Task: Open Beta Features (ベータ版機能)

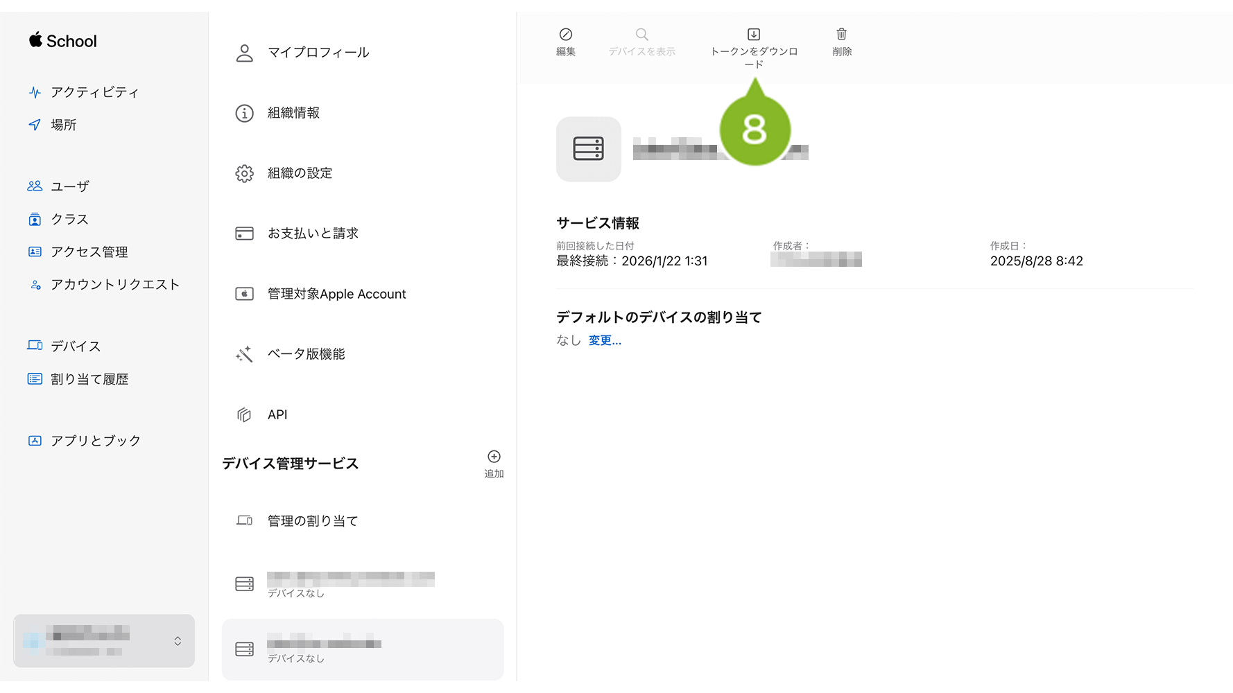Action: coord(306,354)
